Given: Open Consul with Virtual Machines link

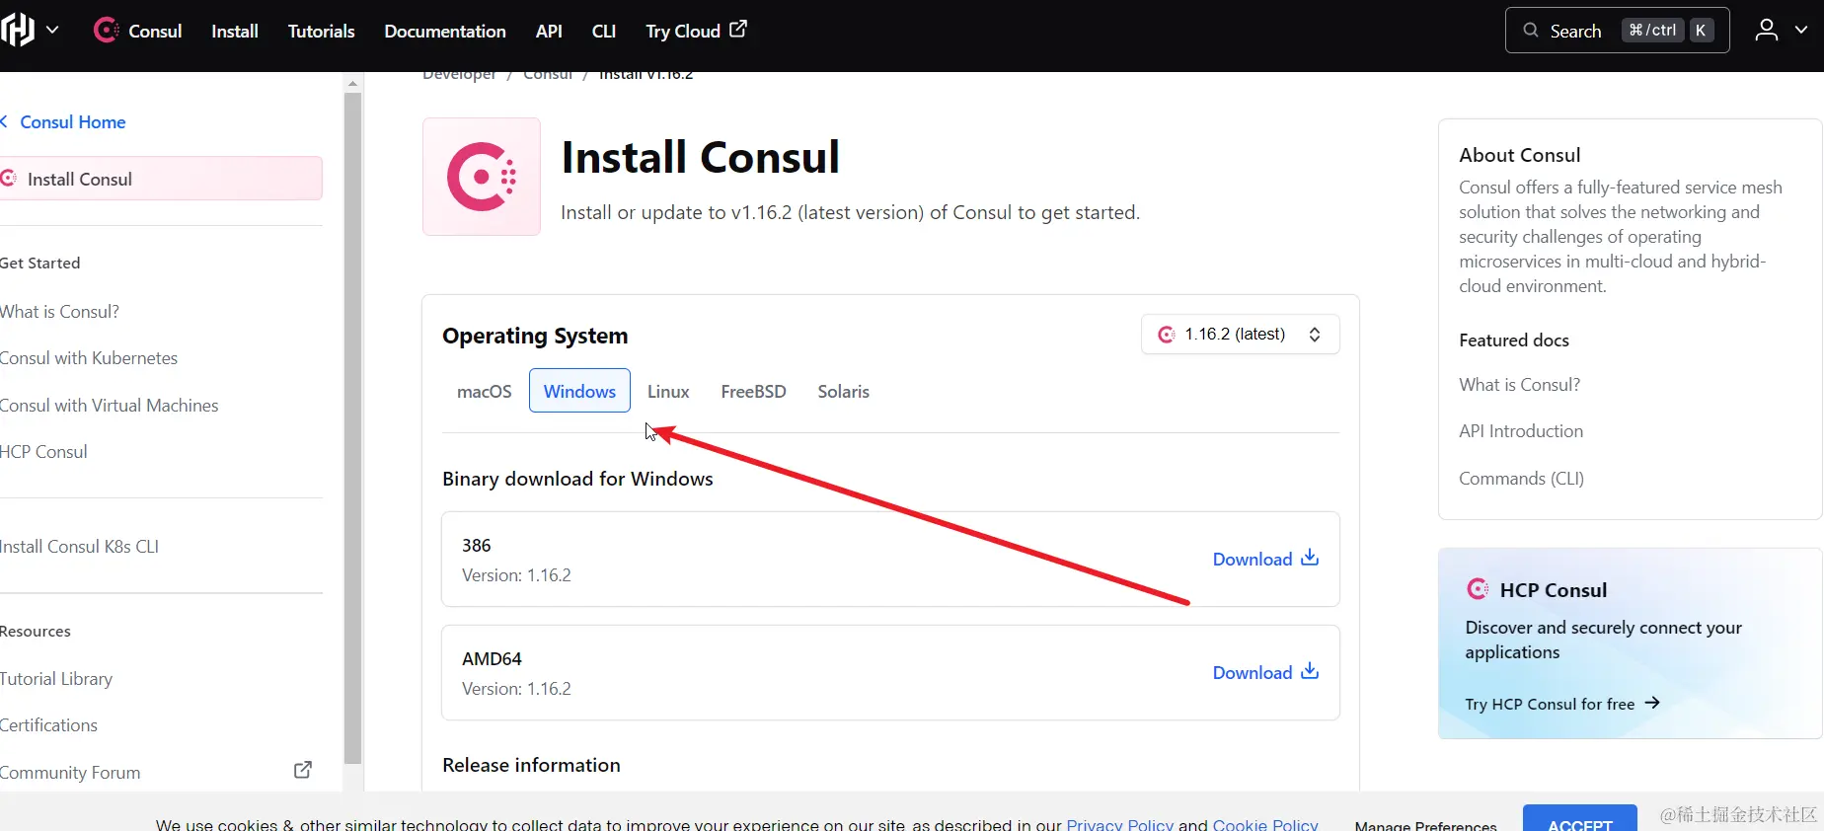Looking at the screenshot, I should pos(109,406).
